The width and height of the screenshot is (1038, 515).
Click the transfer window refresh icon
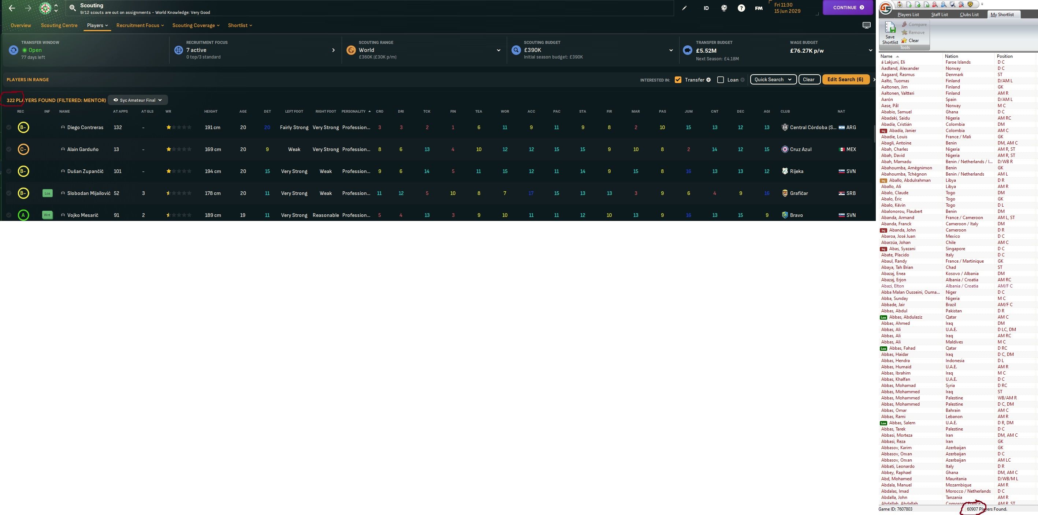tap(13, 50)
